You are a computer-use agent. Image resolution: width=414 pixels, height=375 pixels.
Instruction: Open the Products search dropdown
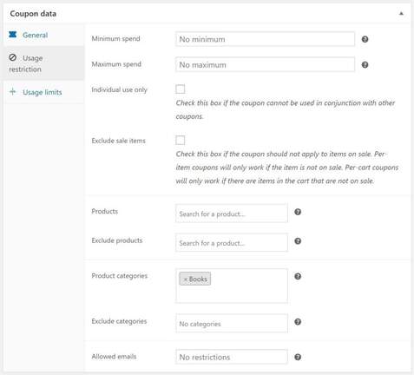coord(232,214)
